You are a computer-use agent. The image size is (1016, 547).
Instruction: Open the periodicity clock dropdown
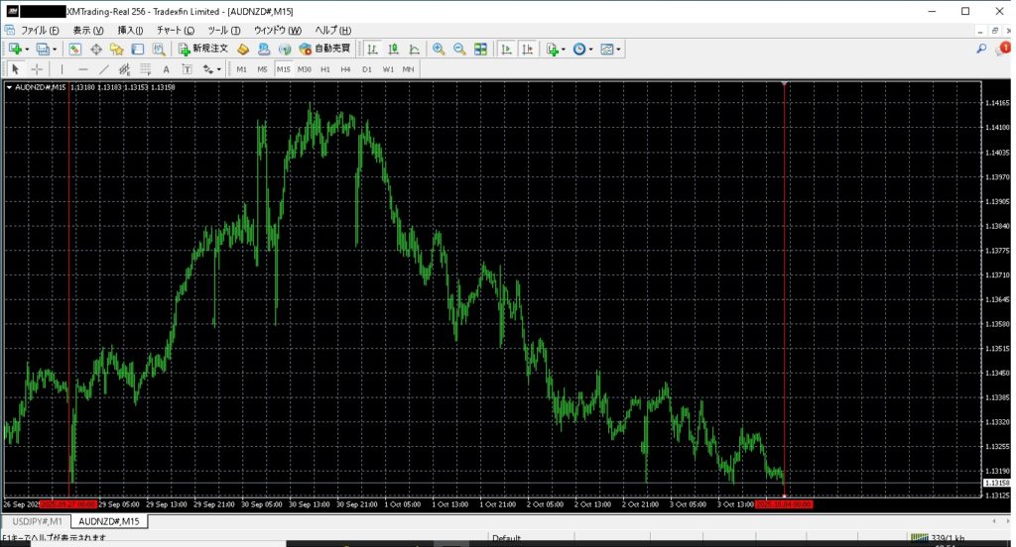click(x=582, y=49)
